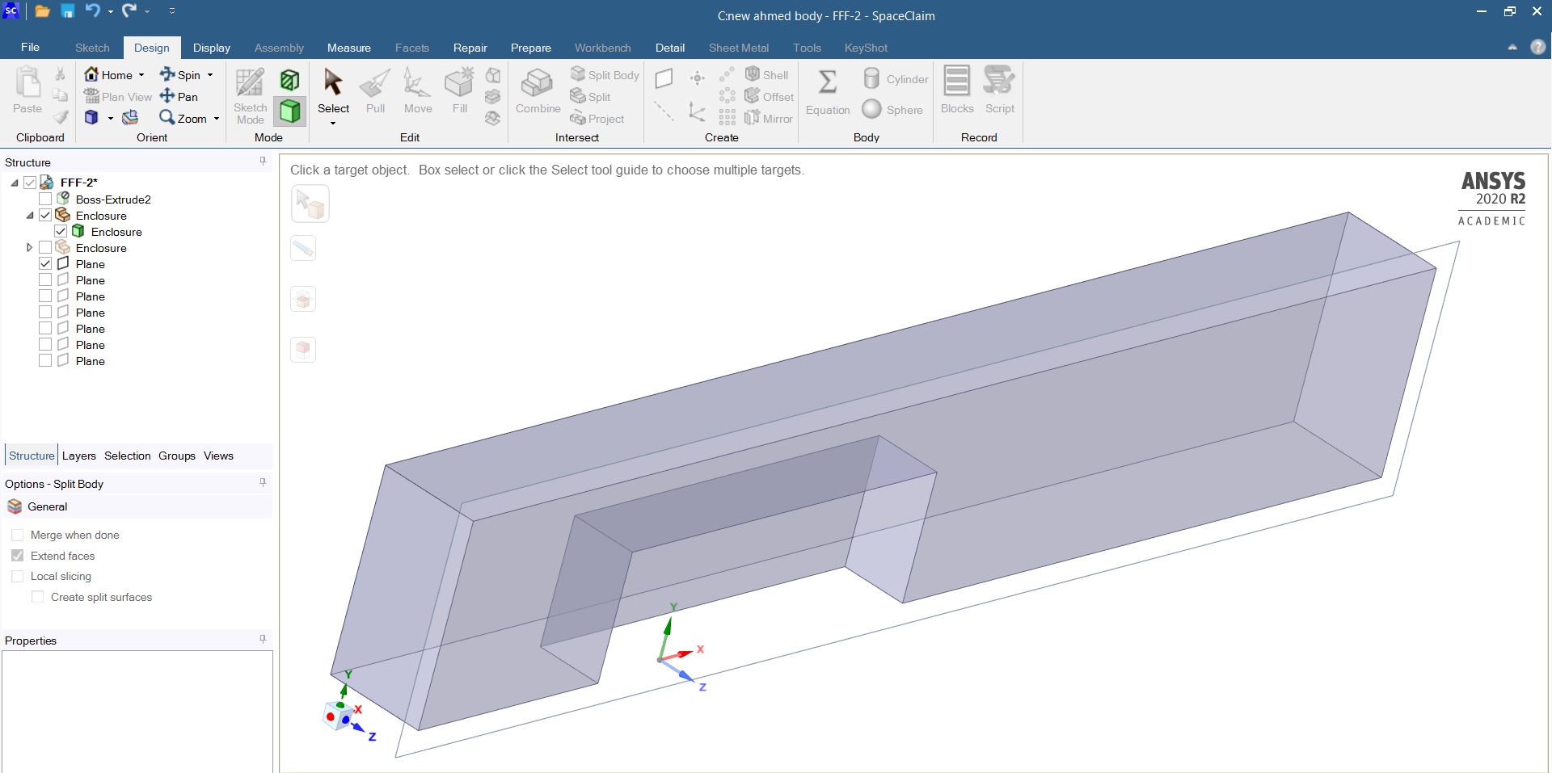Open the Zoom dropdown menu

click(216, 118)
